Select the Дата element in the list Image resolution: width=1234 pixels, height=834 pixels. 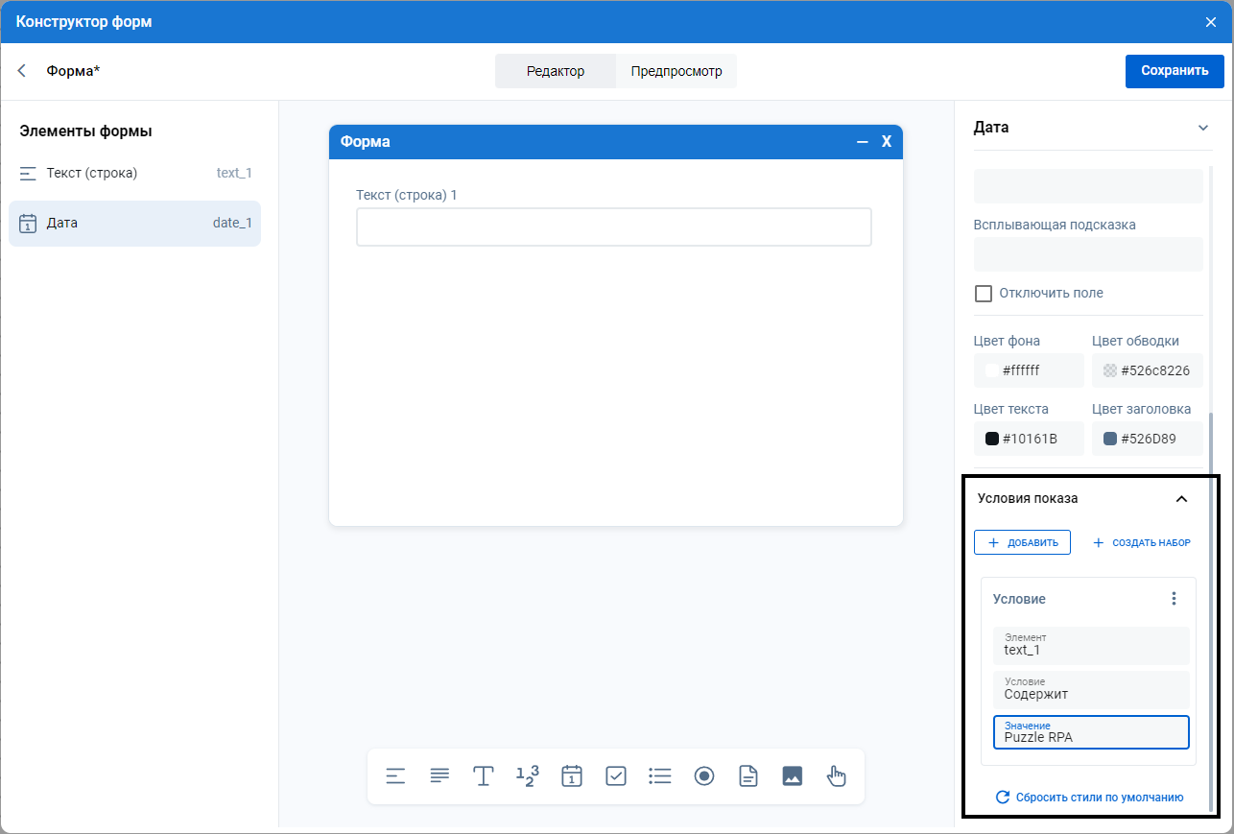(135, 224)
